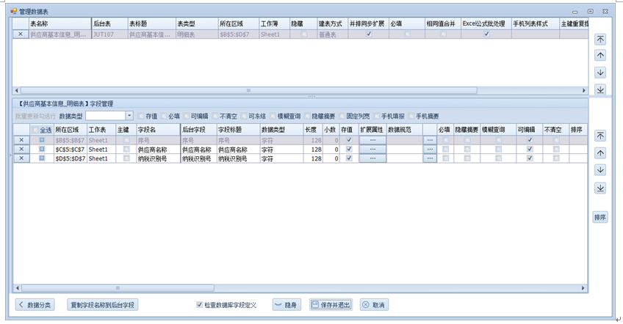Click the 字段名 column header
The height and width of the screenshot is (324, 623).
157,129
